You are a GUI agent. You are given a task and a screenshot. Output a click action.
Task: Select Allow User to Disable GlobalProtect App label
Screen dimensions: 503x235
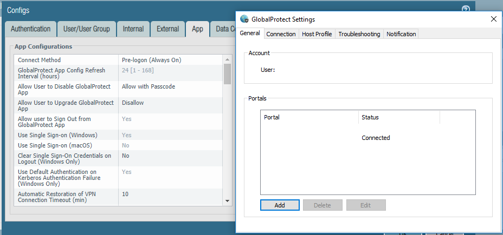[64, 90]
